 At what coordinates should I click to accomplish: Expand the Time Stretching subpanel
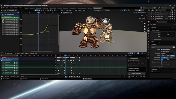(157, 39)
